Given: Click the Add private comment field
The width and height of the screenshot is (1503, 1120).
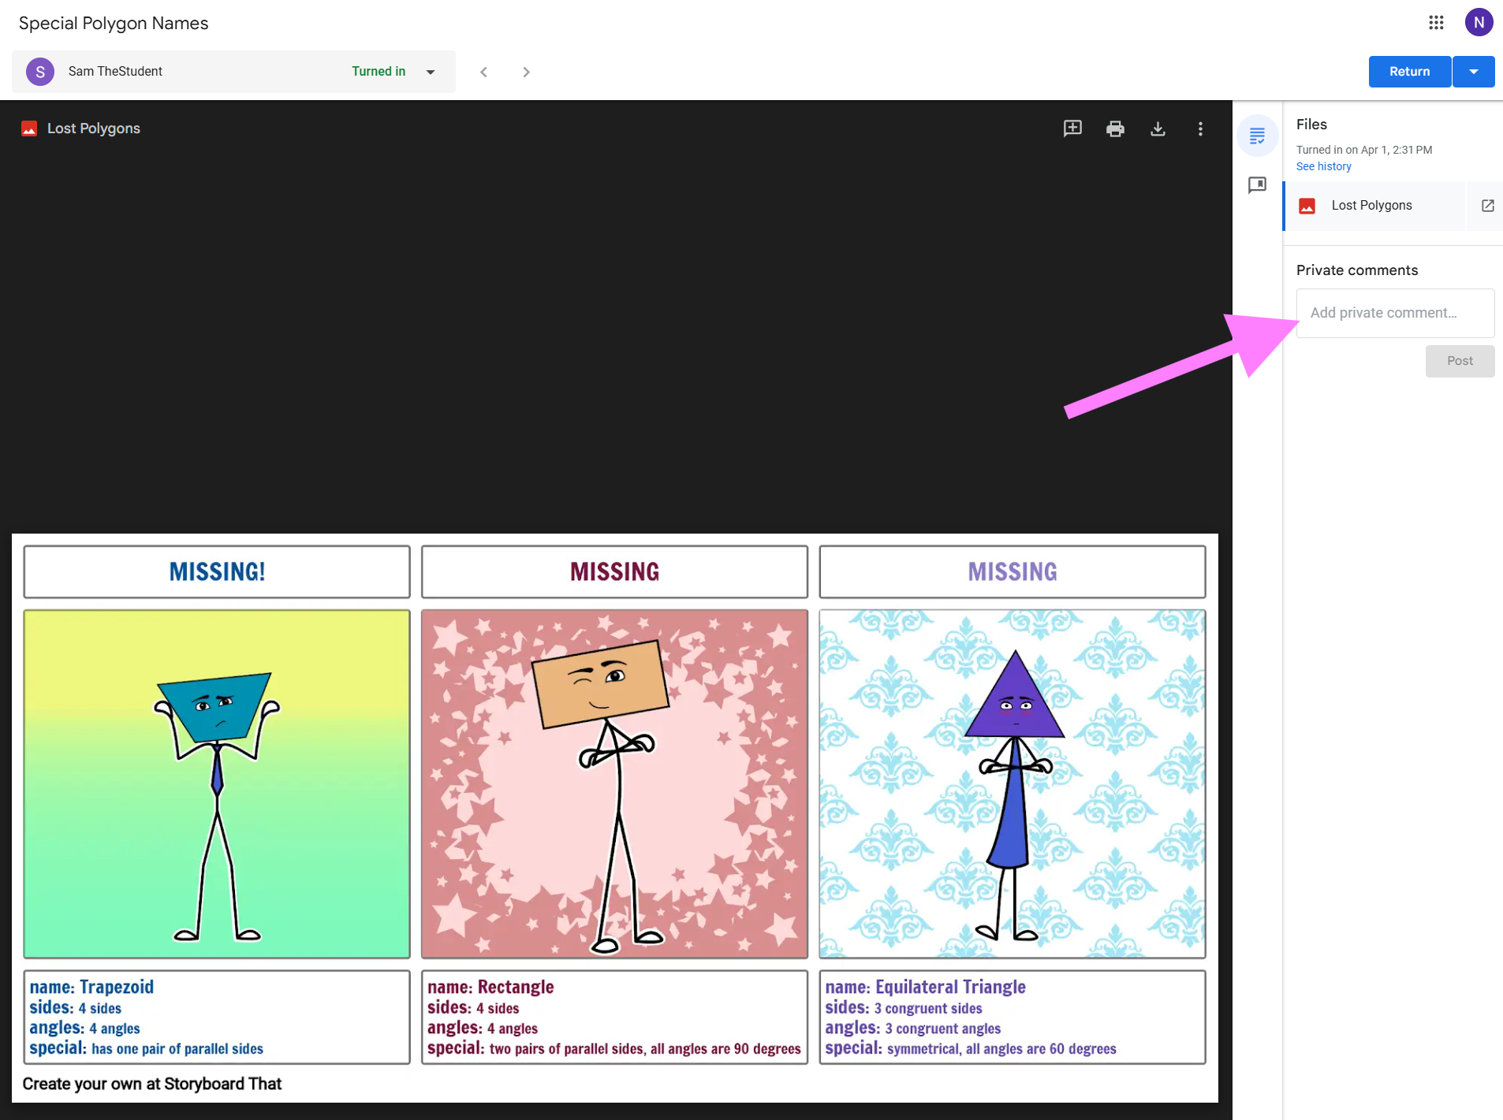Looking at the screenshot, I should pyautogui.click(x=1394, y=313).
